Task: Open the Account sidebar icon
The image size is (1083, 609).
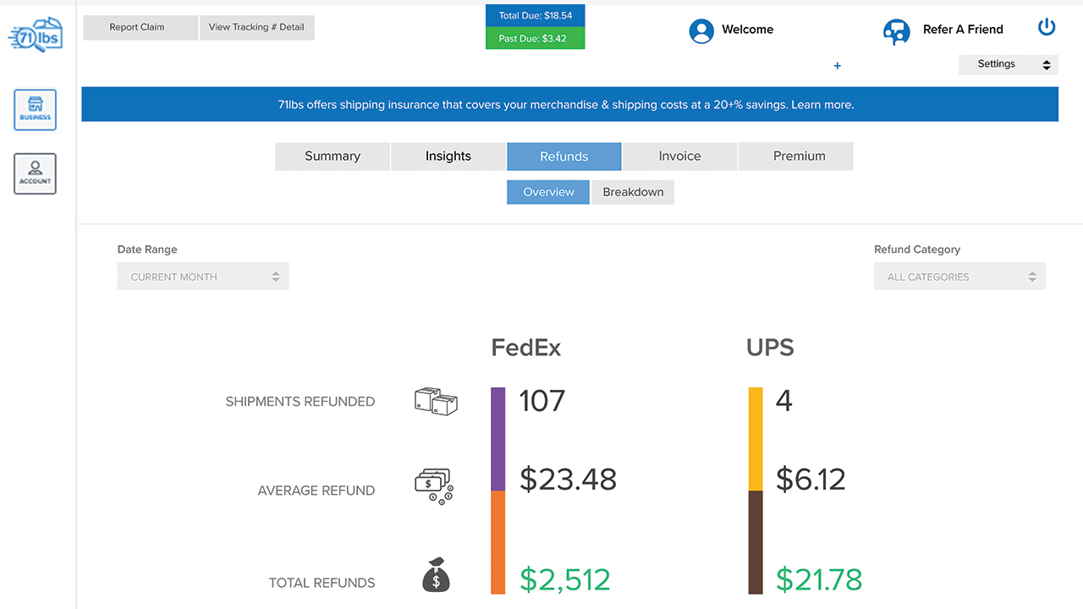Action: (35, 173)
